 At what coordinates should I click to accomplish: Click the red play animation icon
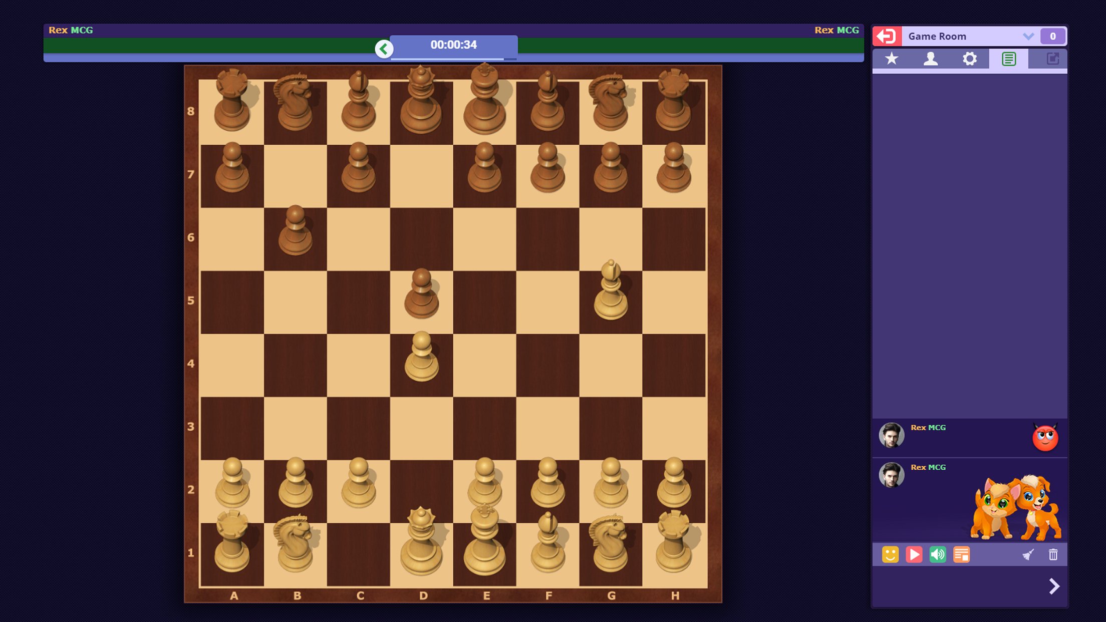914,554
